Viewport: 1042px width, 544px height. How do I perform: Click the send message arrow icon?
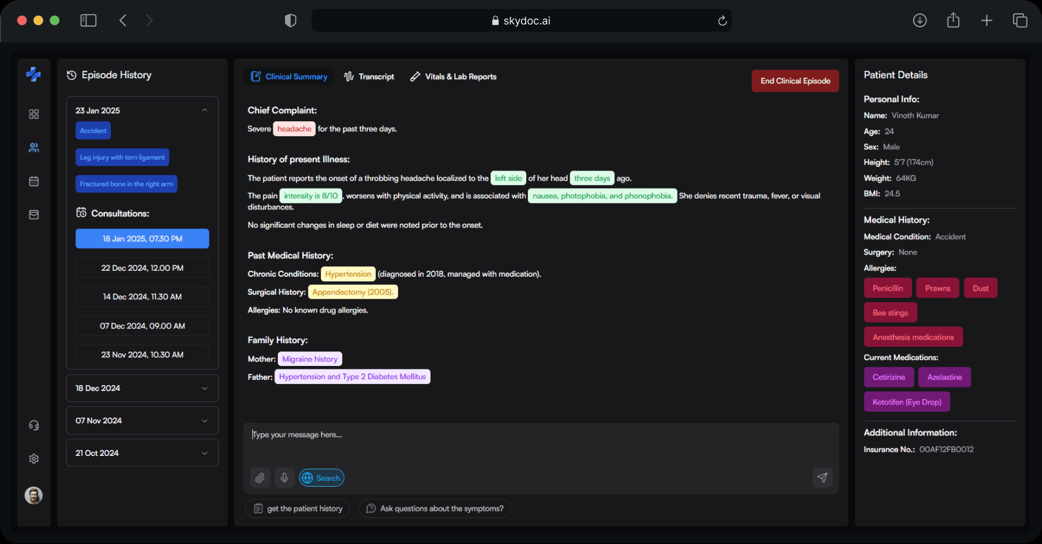822,478
